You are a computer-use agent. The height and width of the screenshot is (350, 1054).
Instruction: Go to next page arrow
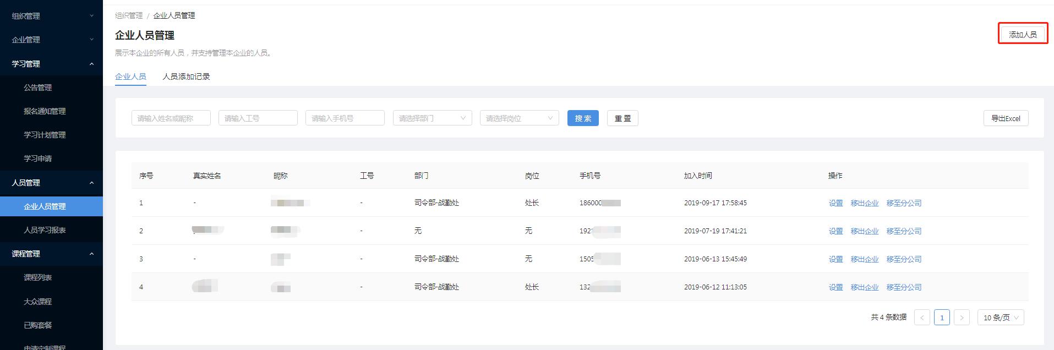[962, 318]
